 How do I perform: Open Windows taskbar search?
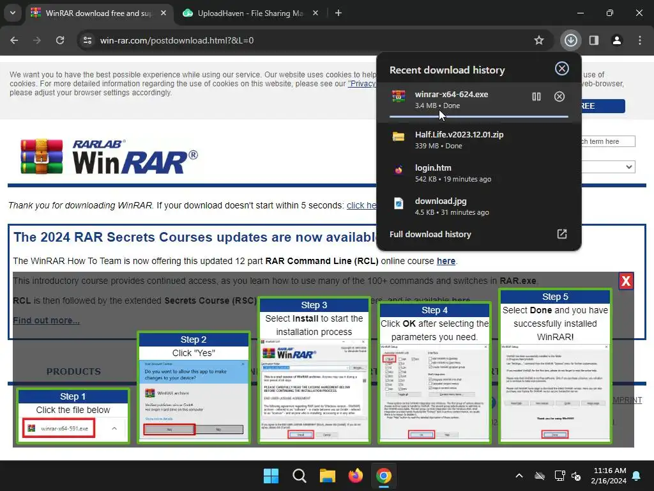[x=299, y=476]
